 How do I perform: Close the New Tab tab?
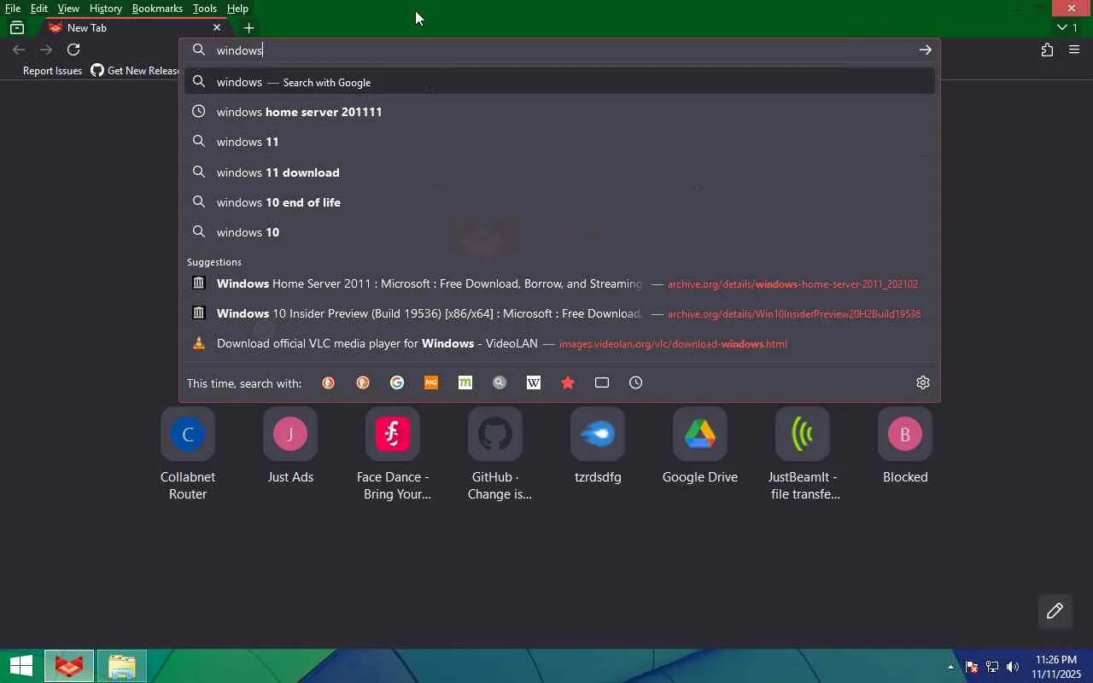(x=217, y=27)
